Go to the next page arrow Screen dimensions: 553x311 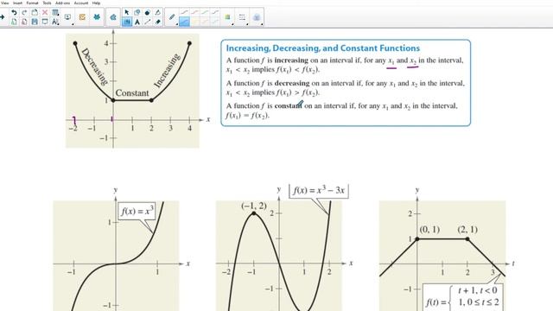pyautogui.click(x=2, y=17)
